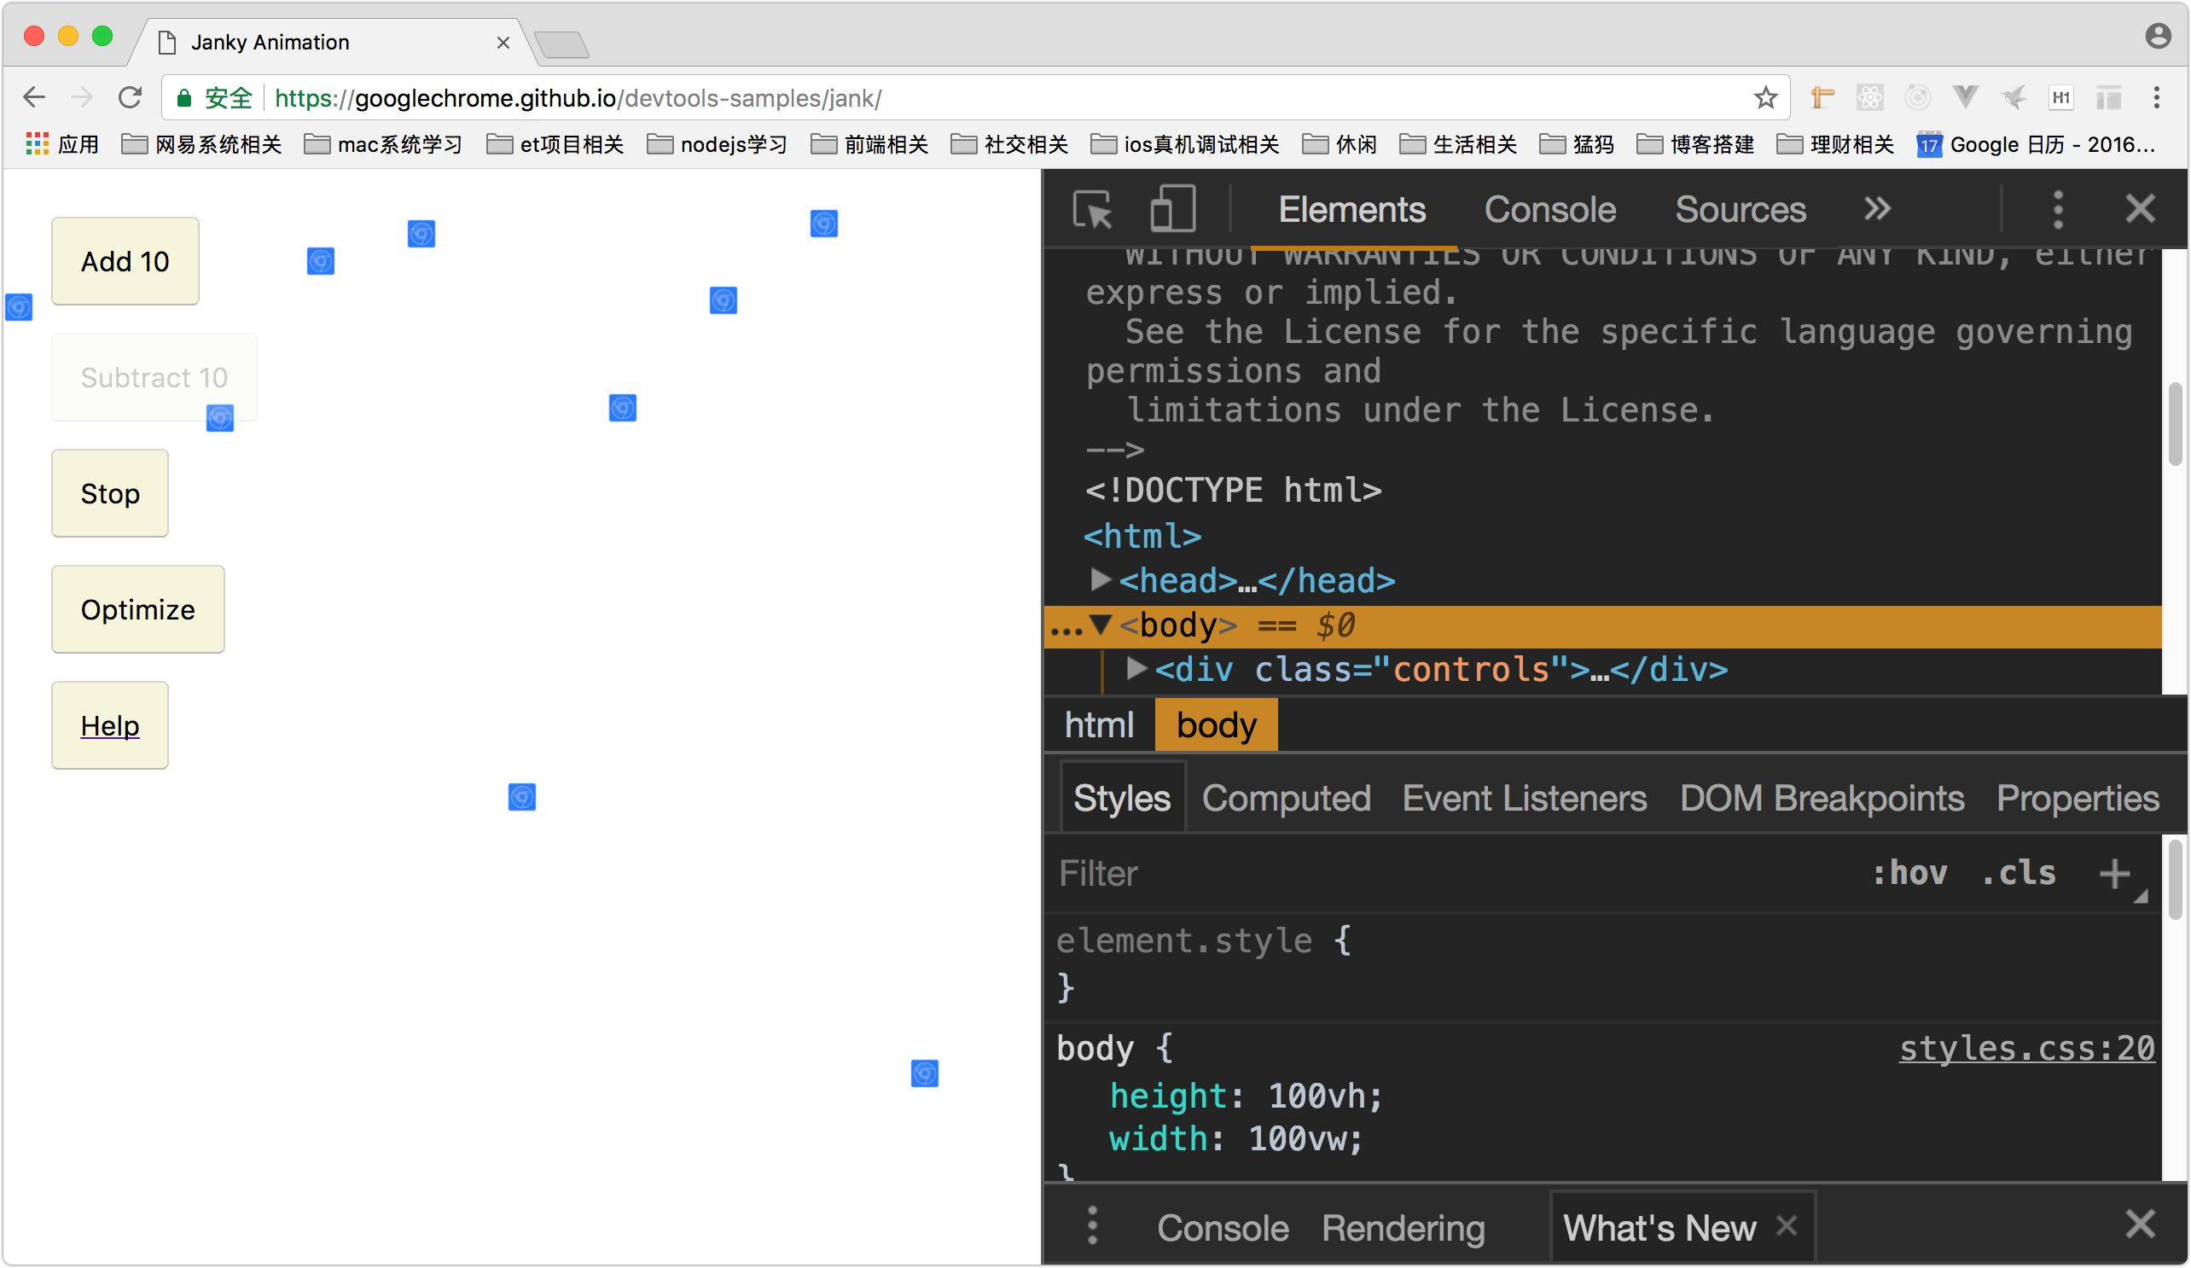Open the drawer kebab menu icon
Screen dimensions: 2191x1268
click(1092, 1226)
